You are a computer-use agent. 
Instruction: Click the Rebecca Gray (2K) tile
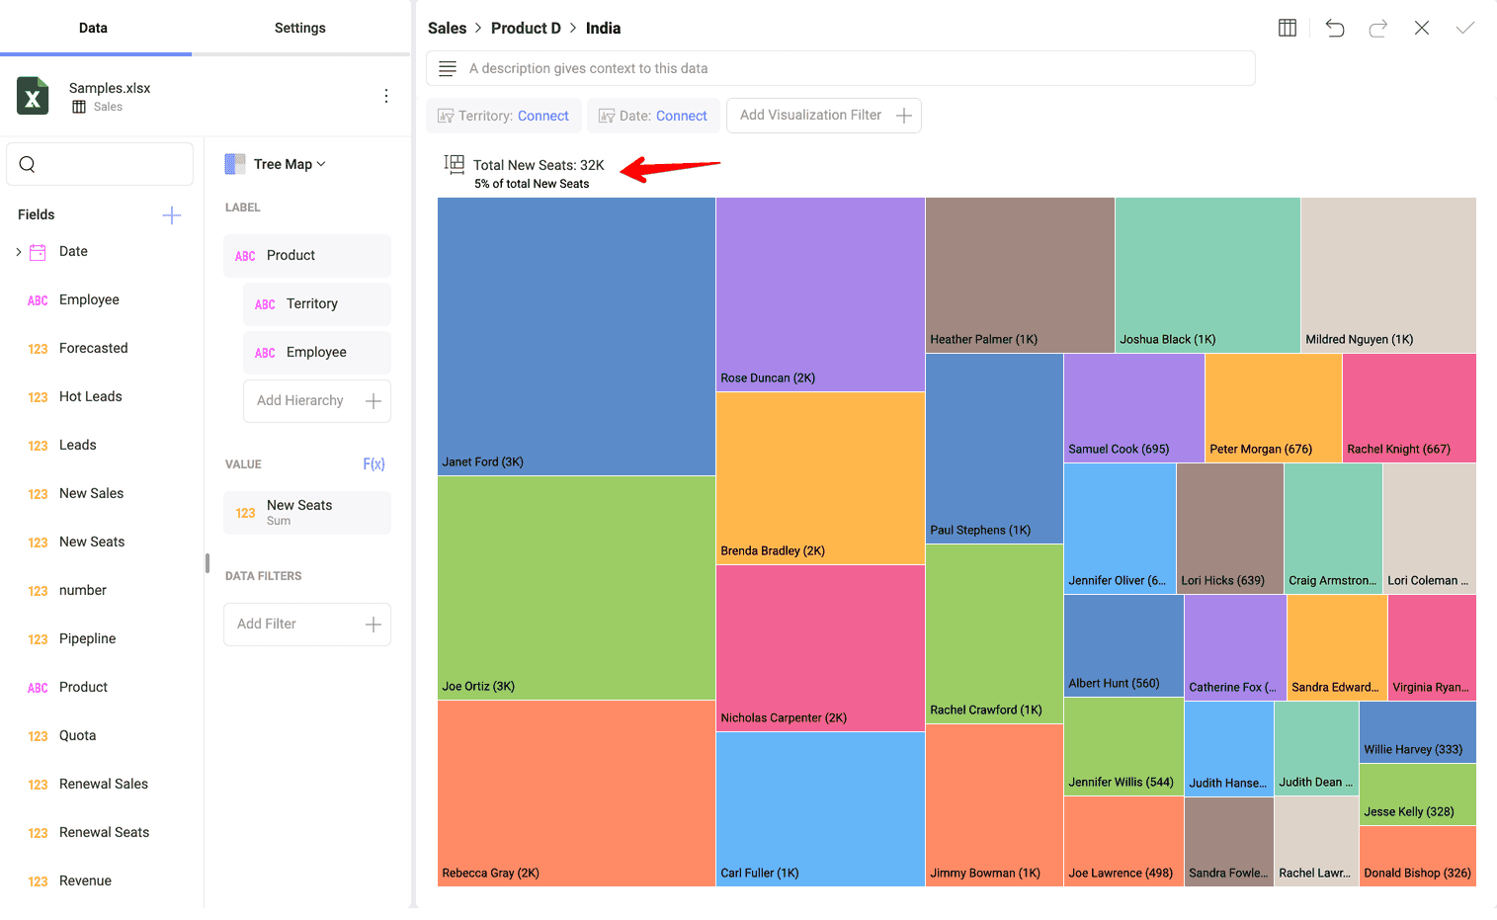(576, 794)
